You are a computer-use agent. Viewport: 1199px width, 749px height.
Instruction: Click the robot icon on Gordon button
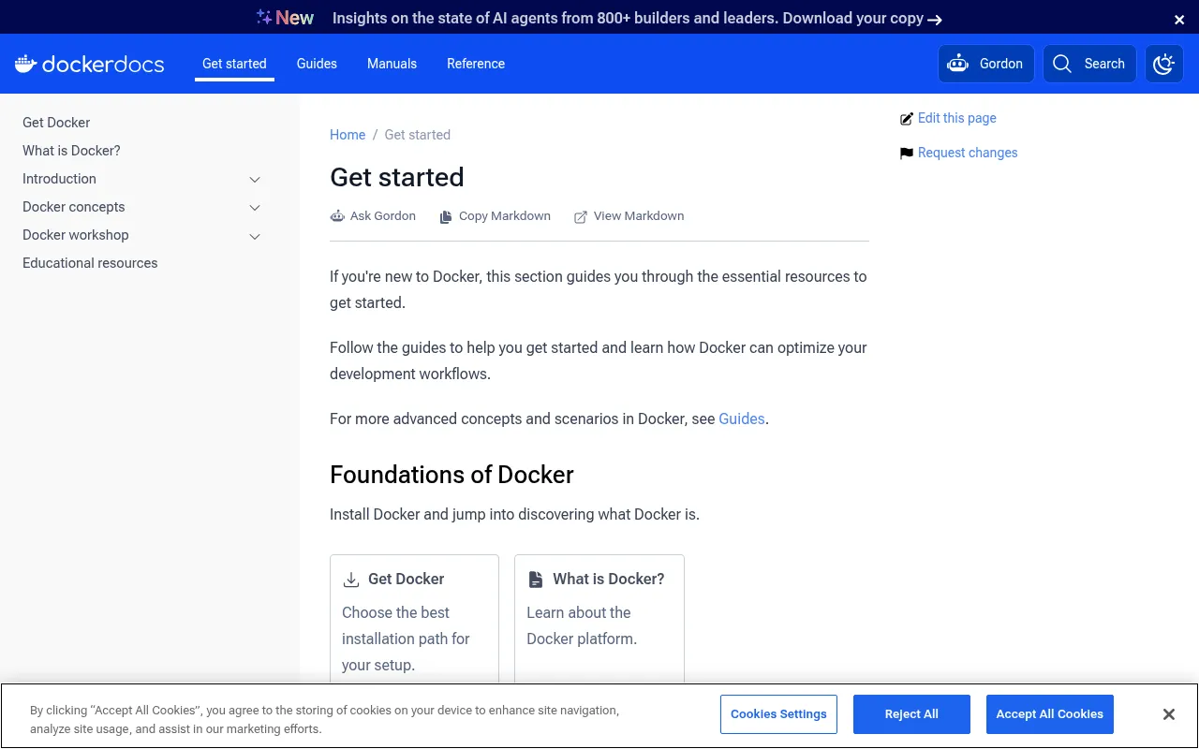click(x=958, y=64)
